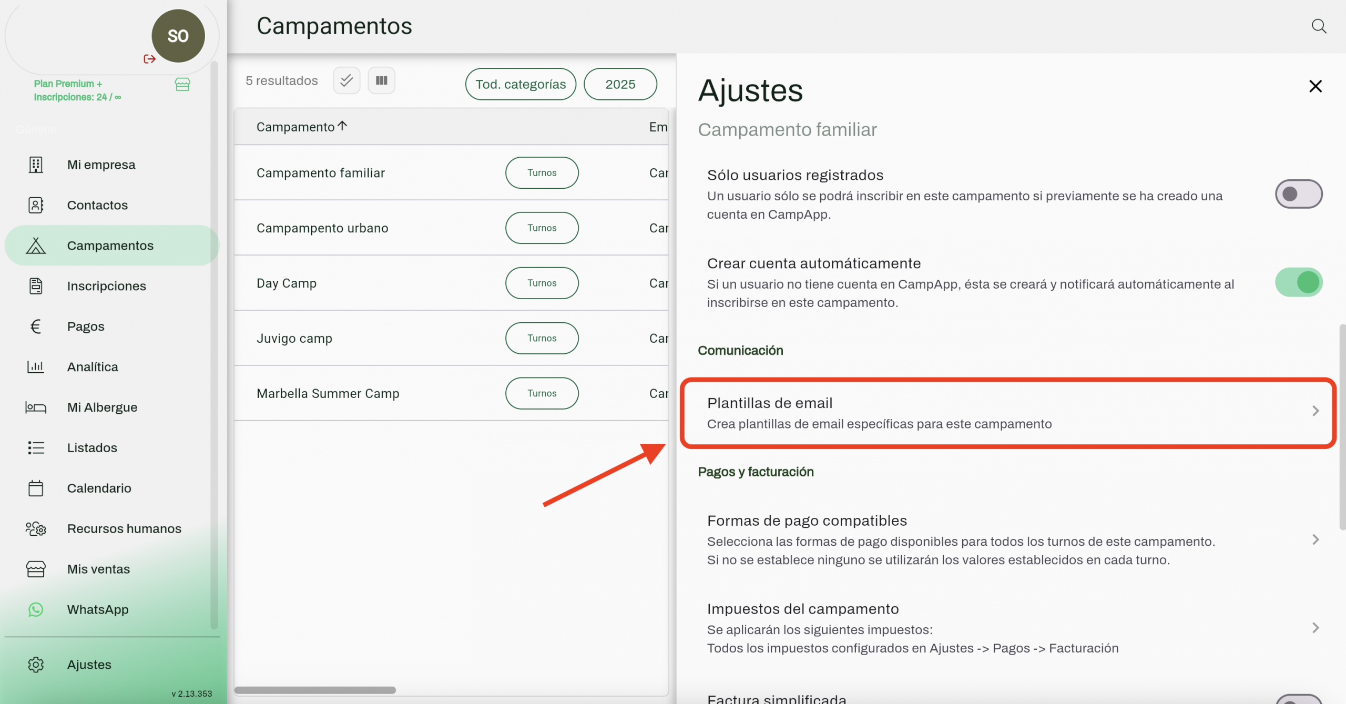Click the store icon beside Plan Premium

(x=182, y=85)
